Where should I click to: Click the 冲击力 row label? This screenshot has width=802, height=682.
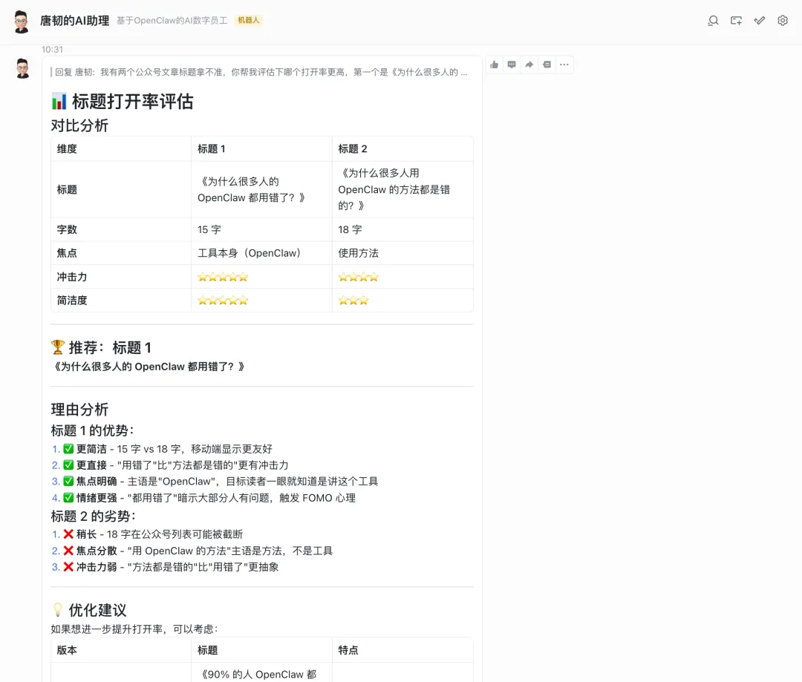(72, 277)
